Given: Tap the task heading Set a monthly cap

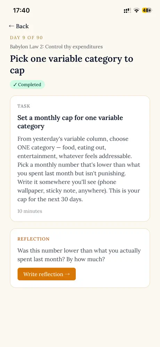Looking at the screenshot, I should click(70, 122).
